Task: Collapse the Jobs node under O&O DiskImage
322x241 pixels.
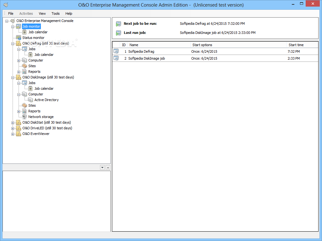Action: (x=19, y=83)
